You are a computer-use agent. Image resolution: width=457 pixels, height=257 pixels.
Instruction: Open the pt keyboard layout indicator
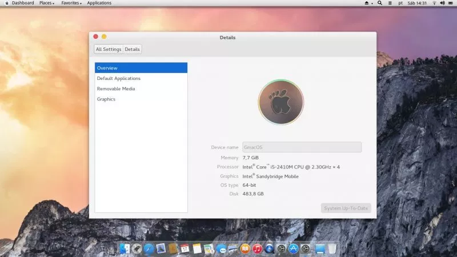click(400, 3)
